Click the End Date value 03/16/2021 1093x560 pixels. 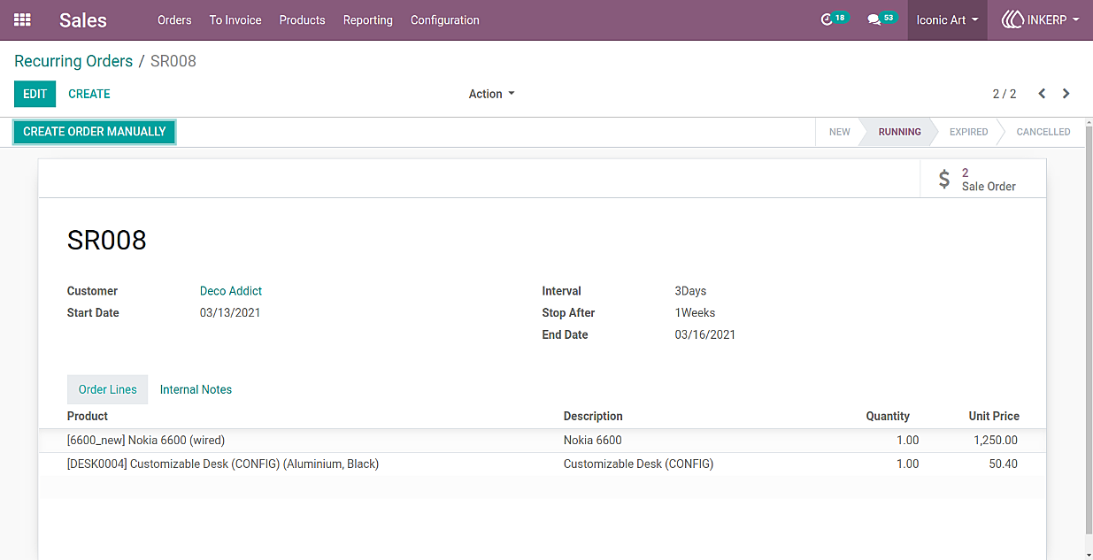(705, 335)
